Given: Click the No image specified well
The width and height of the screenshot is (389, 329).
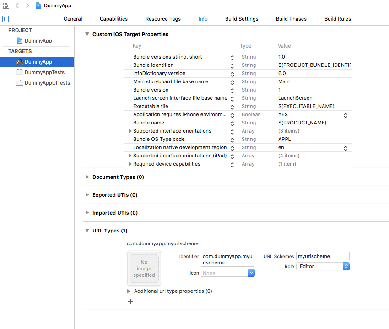Looking at the screenshot, I should 144,269.
